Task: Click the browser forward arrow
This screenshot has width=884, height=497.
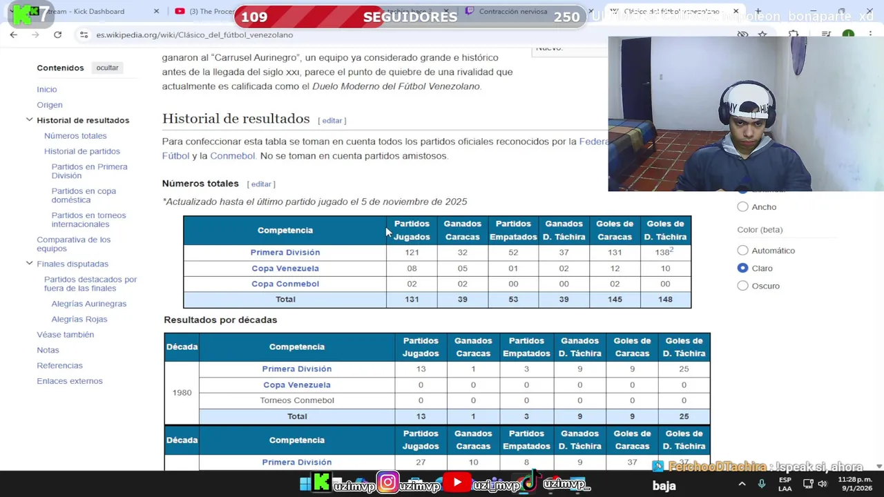Action: [36, 35]
